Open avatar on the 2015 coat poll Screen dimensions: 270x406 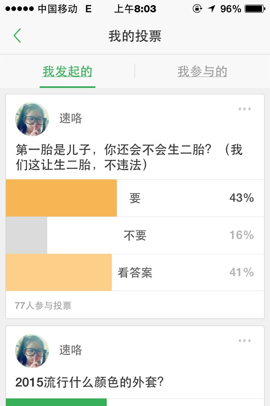(32, 351)
